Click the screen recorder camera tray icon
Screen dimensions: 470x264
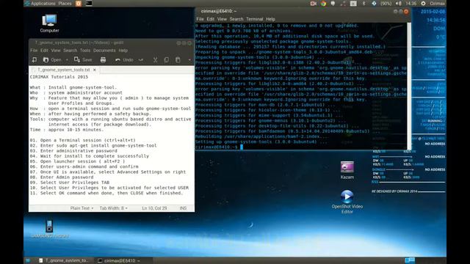click(314, 3)
